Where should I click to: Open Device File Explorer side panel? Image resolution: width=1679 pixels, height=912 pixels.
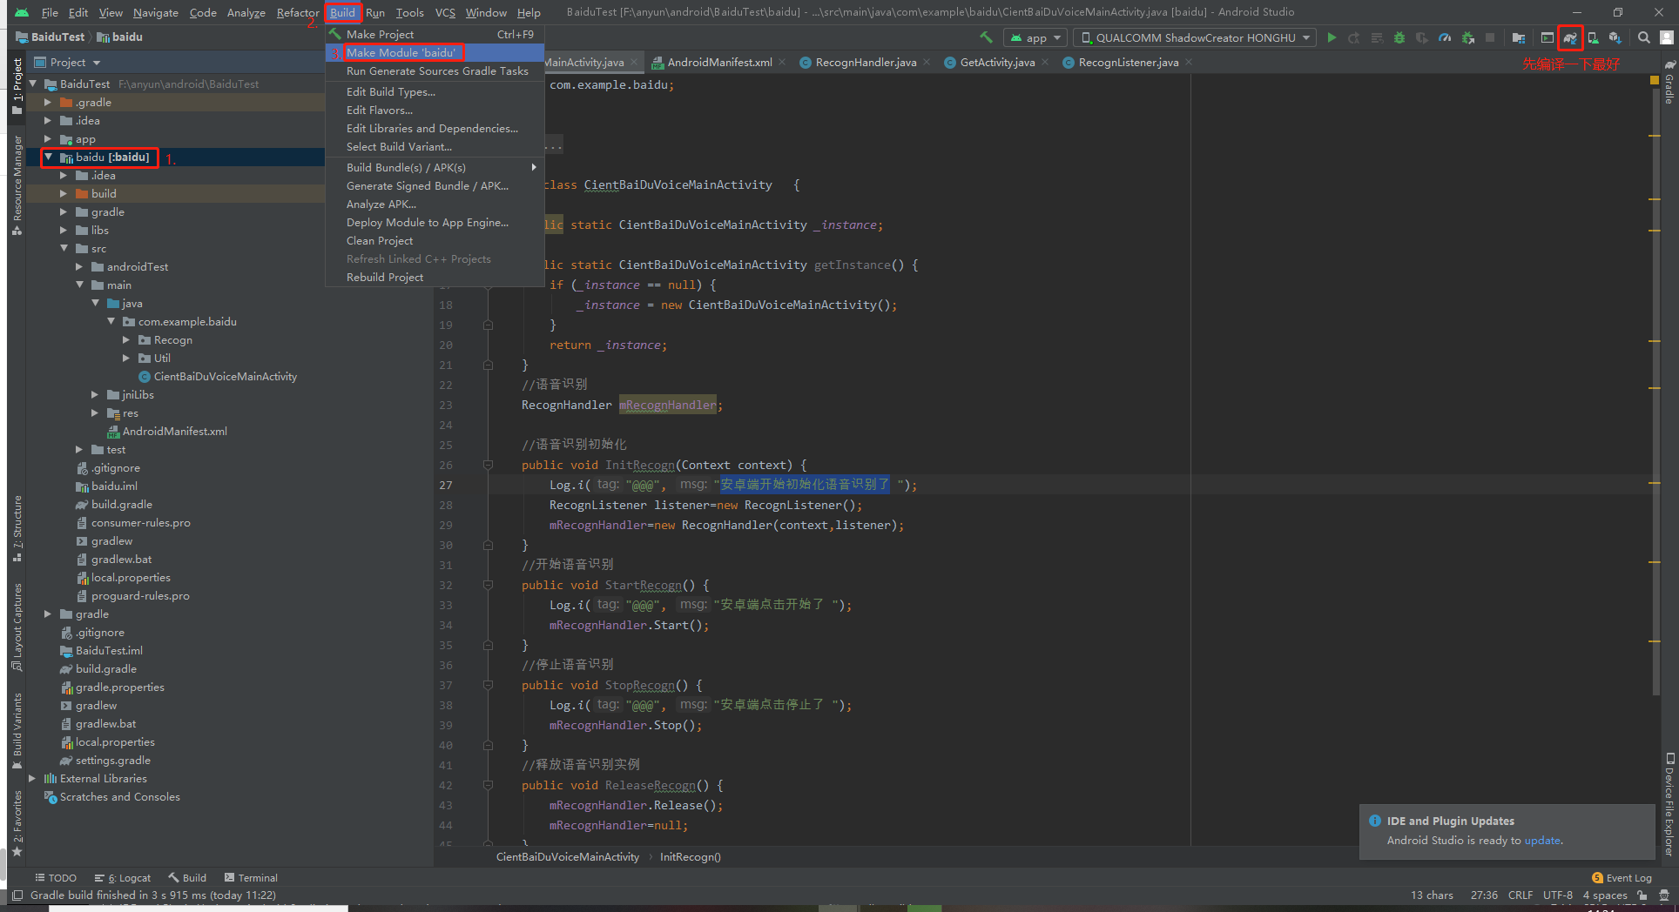[x=1669, y=805]
